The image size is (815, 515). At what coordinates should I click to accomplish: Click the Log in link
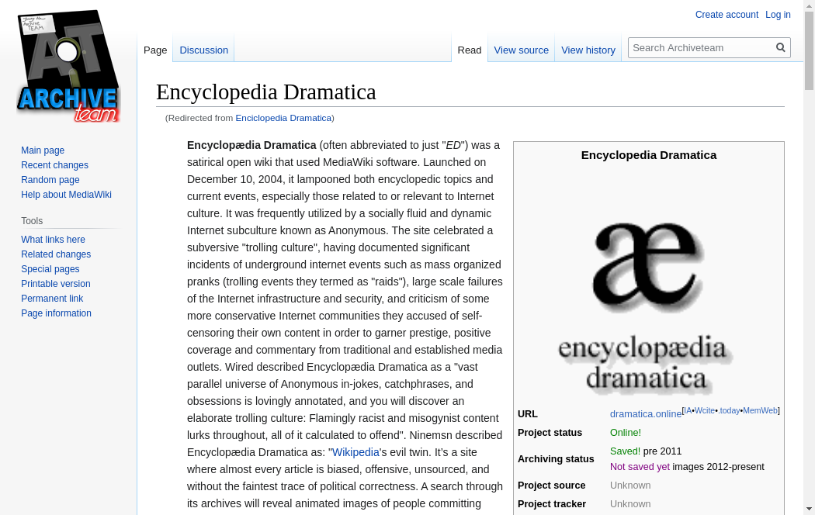click(x=778, y=15)
